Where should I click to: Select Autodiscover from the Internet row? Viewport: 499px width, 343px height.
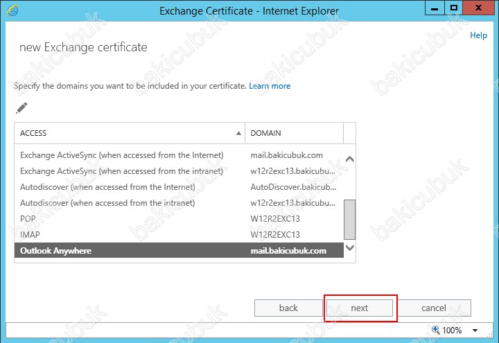tap(179, 187)
